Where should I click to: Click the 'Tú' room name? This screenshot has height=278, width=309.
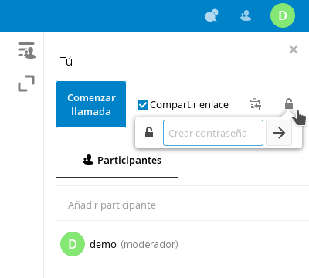click(66, 61)
